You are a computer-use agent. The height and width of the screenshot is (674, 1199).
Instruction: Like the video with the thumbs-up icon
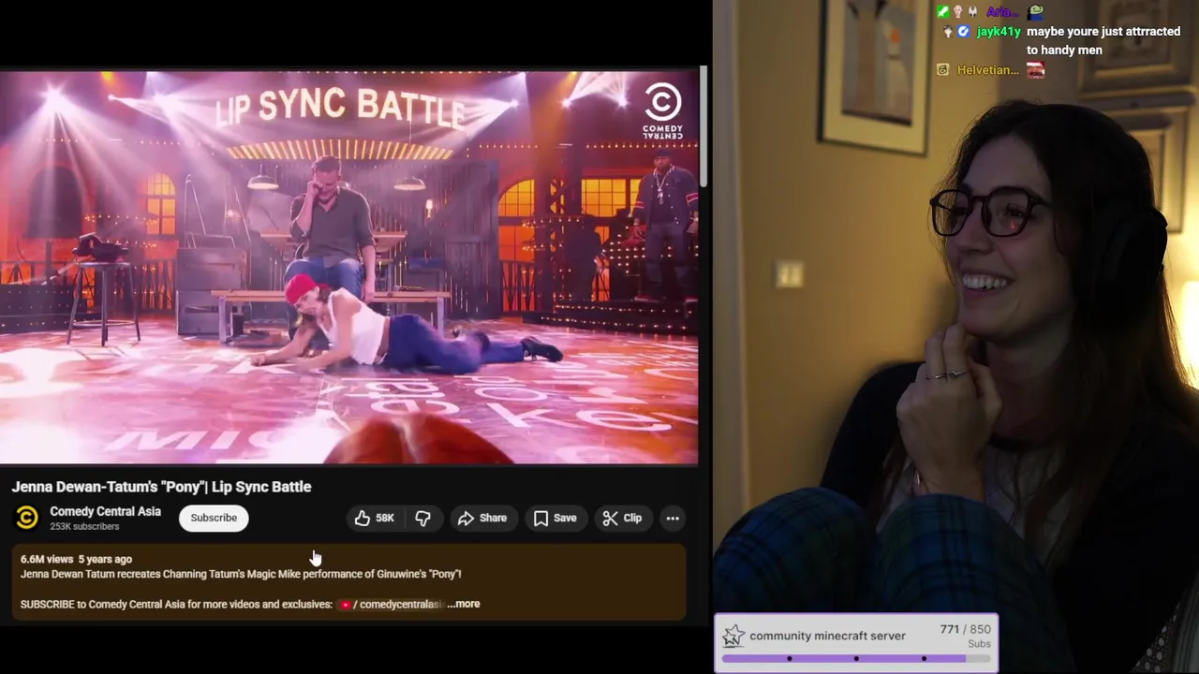(x=374, y=518)
